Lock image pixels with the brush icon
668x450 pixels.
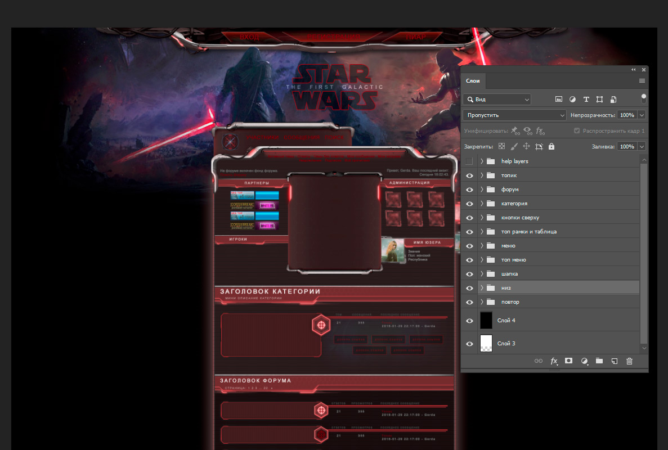click(x=514, y=146)
